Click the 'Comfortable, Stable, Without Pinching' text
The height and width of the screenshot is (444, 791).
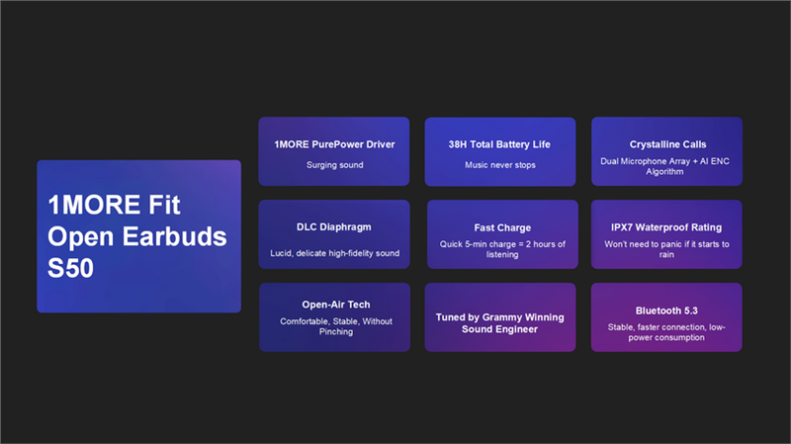334,327
